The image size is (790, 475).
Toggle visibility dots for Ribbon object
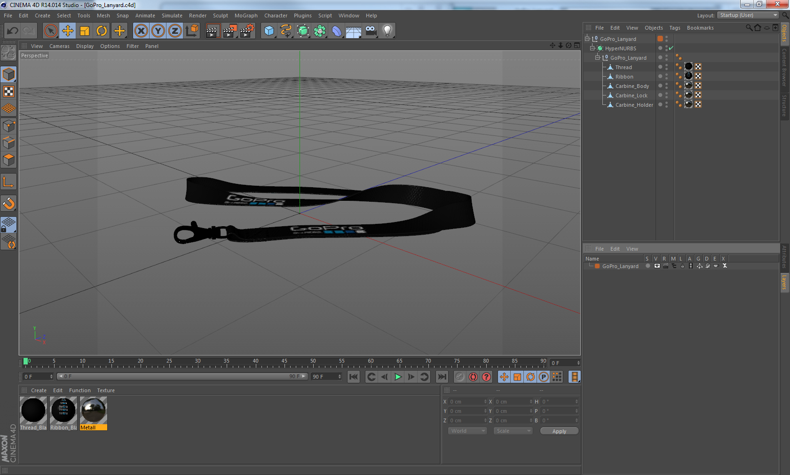click(666, 77)
